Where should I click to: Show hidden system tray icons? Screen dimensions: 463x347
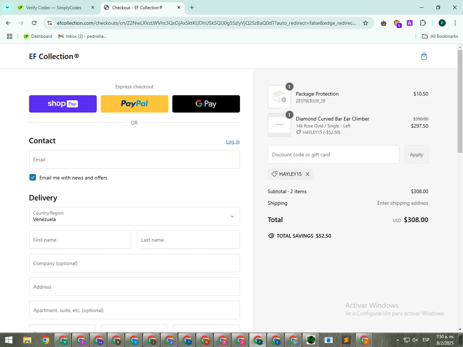tap(398, 340)
